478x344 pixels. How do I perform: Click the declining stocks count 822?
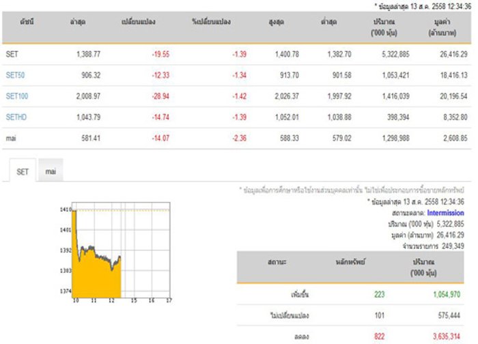coord(380,336)
